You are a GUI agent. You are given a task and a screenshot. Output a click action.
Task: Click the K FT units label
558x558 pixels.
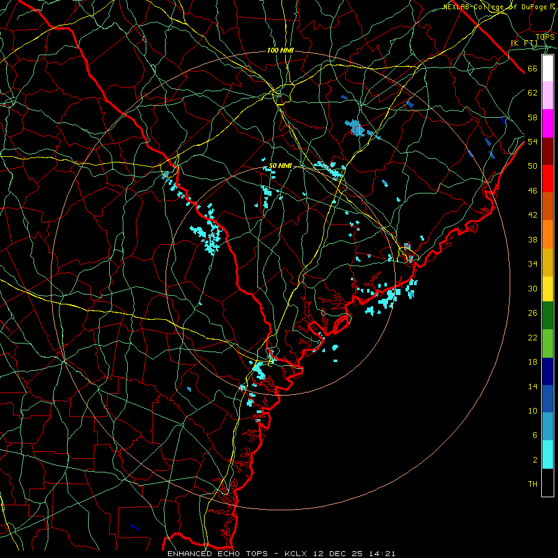pos(525,43)
